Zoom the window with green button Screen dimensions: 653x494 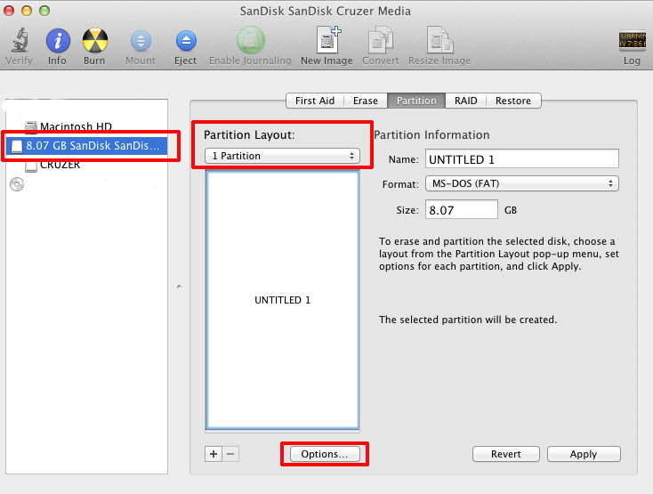pos(44,11)
